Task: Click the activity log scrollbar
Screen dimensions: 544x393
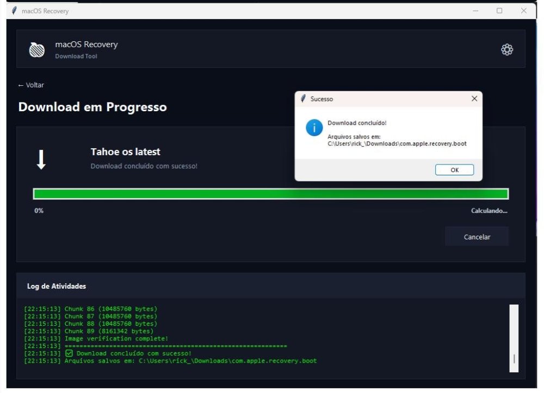Action: [514, 338]
